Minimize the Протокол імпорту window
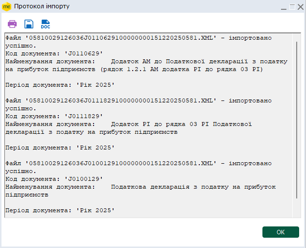 coord(283,7)
